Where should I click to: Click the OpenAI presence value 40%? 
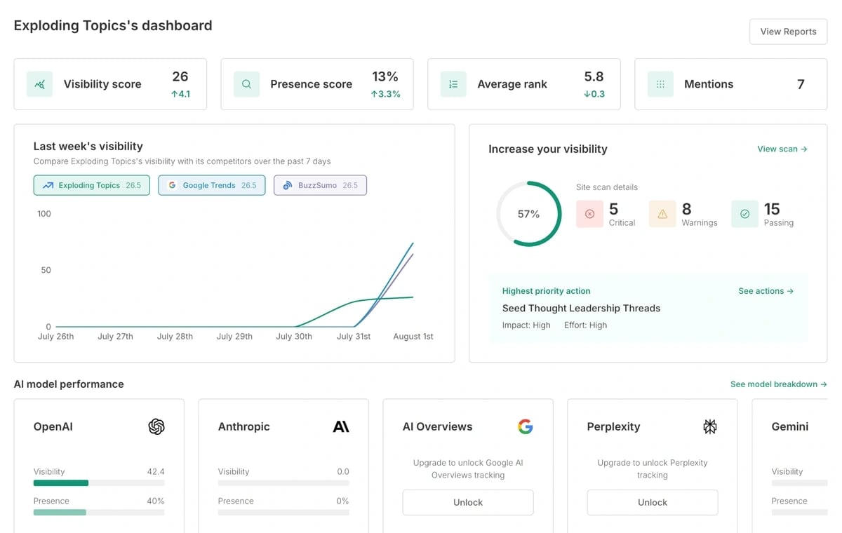tap(155, 501)
